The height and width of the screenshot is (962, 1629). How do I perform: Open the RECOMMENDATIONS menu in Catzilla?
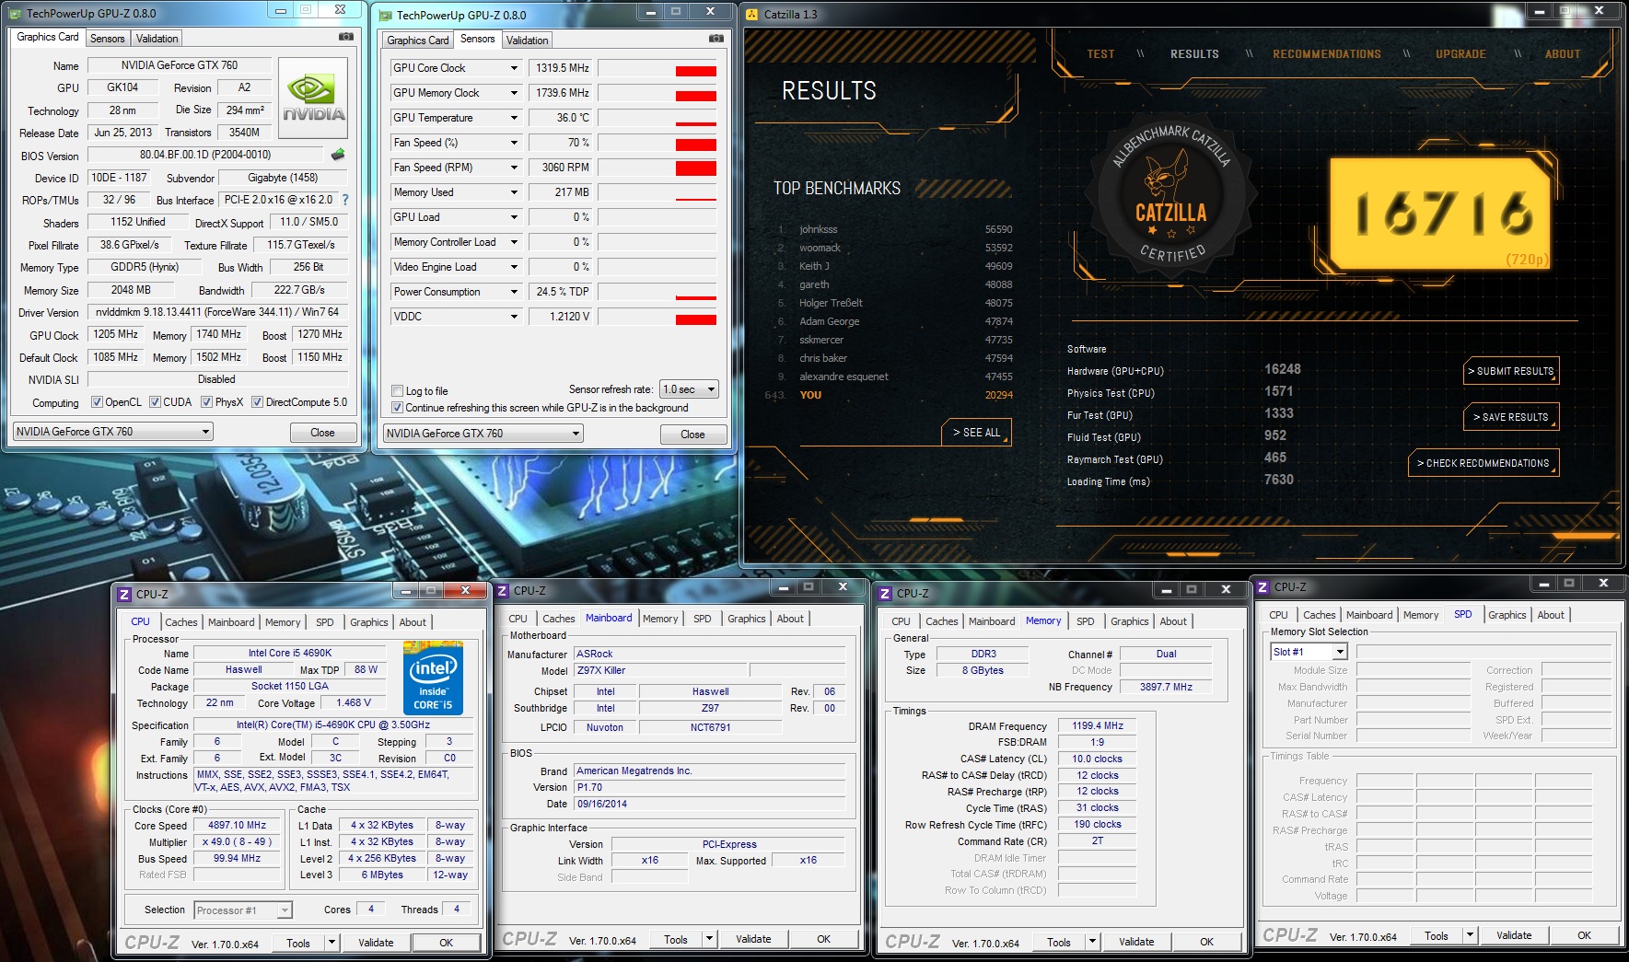pyautogui.click(x=1327, y=54)
